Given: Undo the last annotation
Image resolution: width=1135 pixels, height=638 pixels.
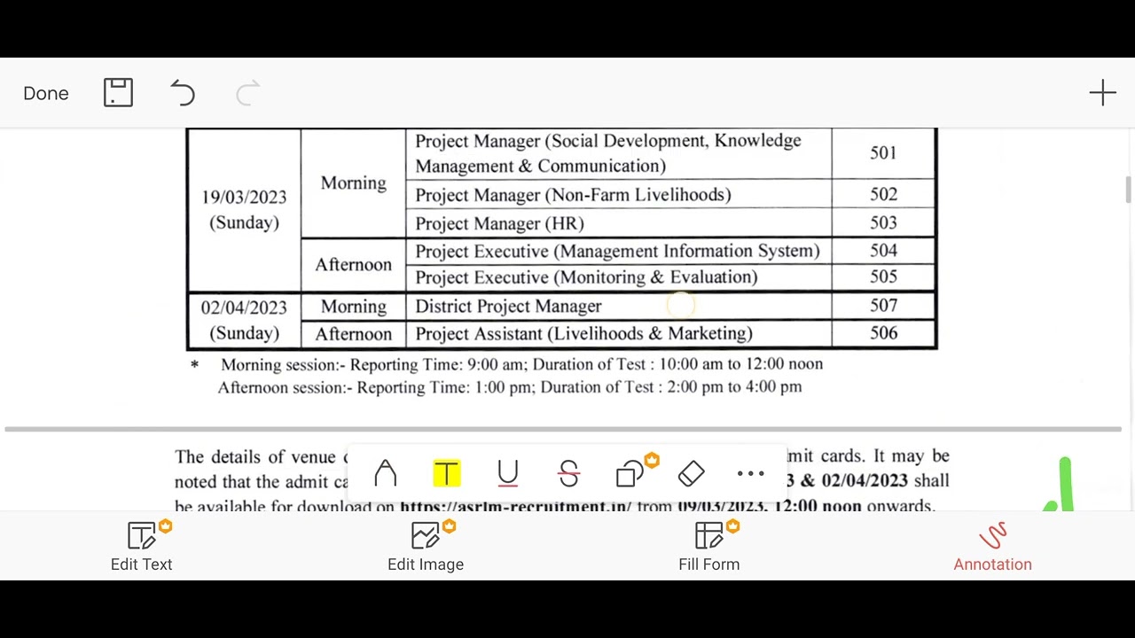Looking at the screenshot, I should [x=183, y=92].
